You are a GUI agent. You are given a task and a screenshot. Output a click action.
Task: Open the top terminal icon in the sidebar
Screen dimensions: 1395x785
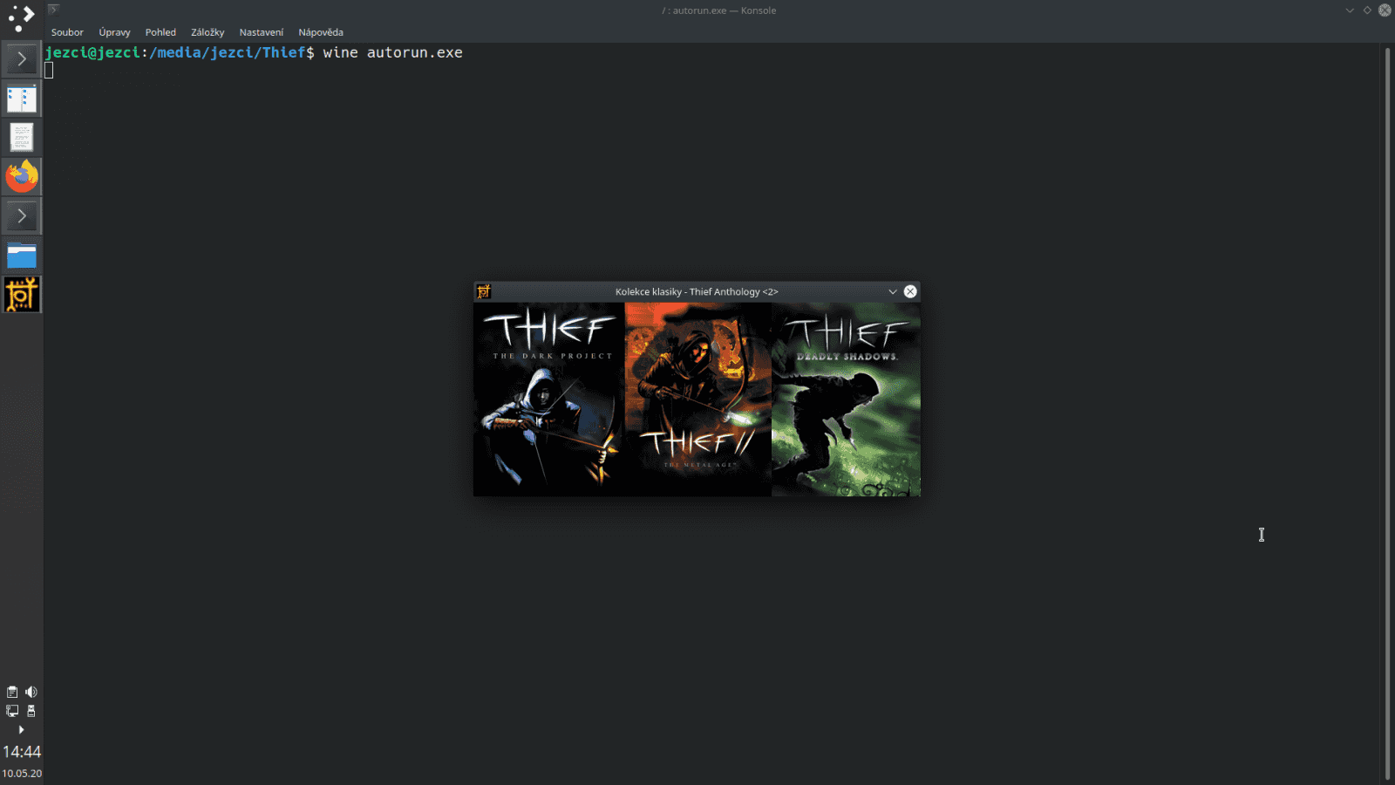[x=21, y=58]
